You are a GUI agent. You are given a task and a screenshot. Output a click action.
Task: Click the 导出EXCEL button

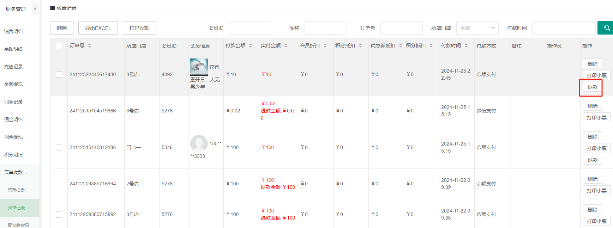[98, 28]
